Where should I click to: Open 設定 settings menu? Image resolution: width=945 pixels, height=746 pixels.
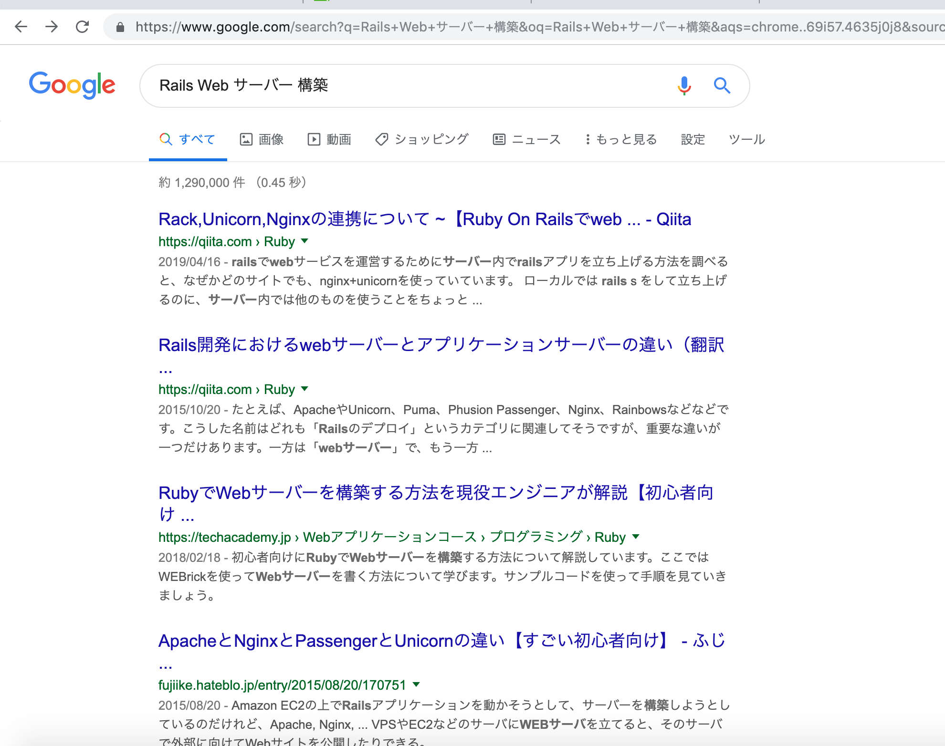point(693,139)
